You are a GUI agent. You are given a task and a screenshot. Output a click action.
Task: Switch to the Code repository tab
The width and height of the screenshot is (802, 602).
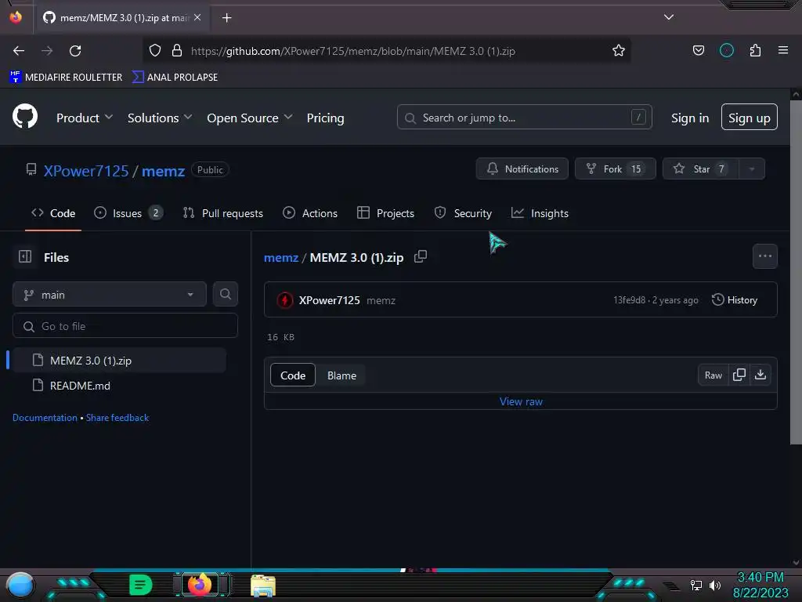[53, 213]
